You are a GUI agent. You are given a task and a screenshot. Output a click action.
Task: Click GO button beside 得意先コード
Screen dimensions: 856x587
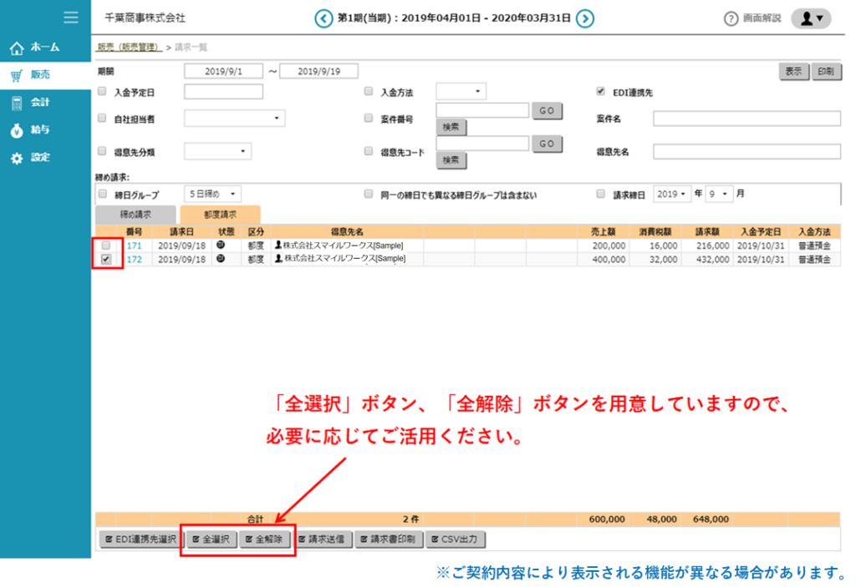(x=547, y=144)
